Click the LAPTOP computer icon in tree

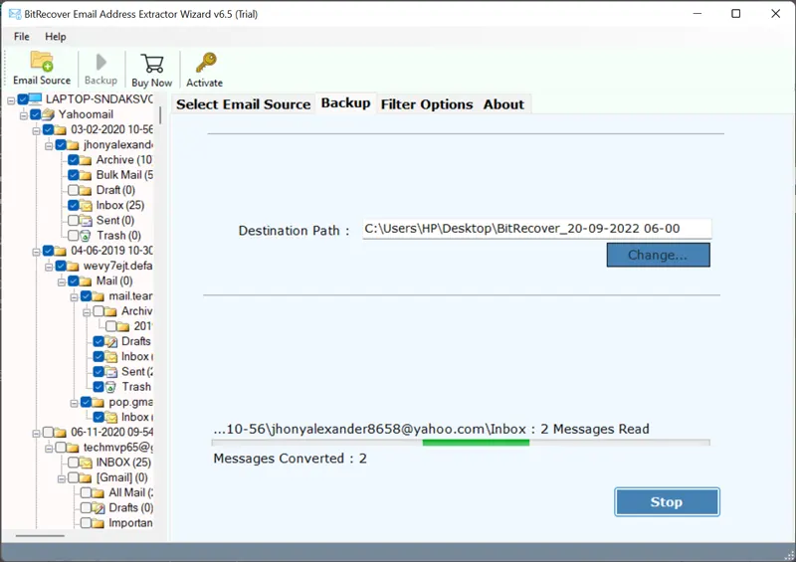(x=35, y=99)
